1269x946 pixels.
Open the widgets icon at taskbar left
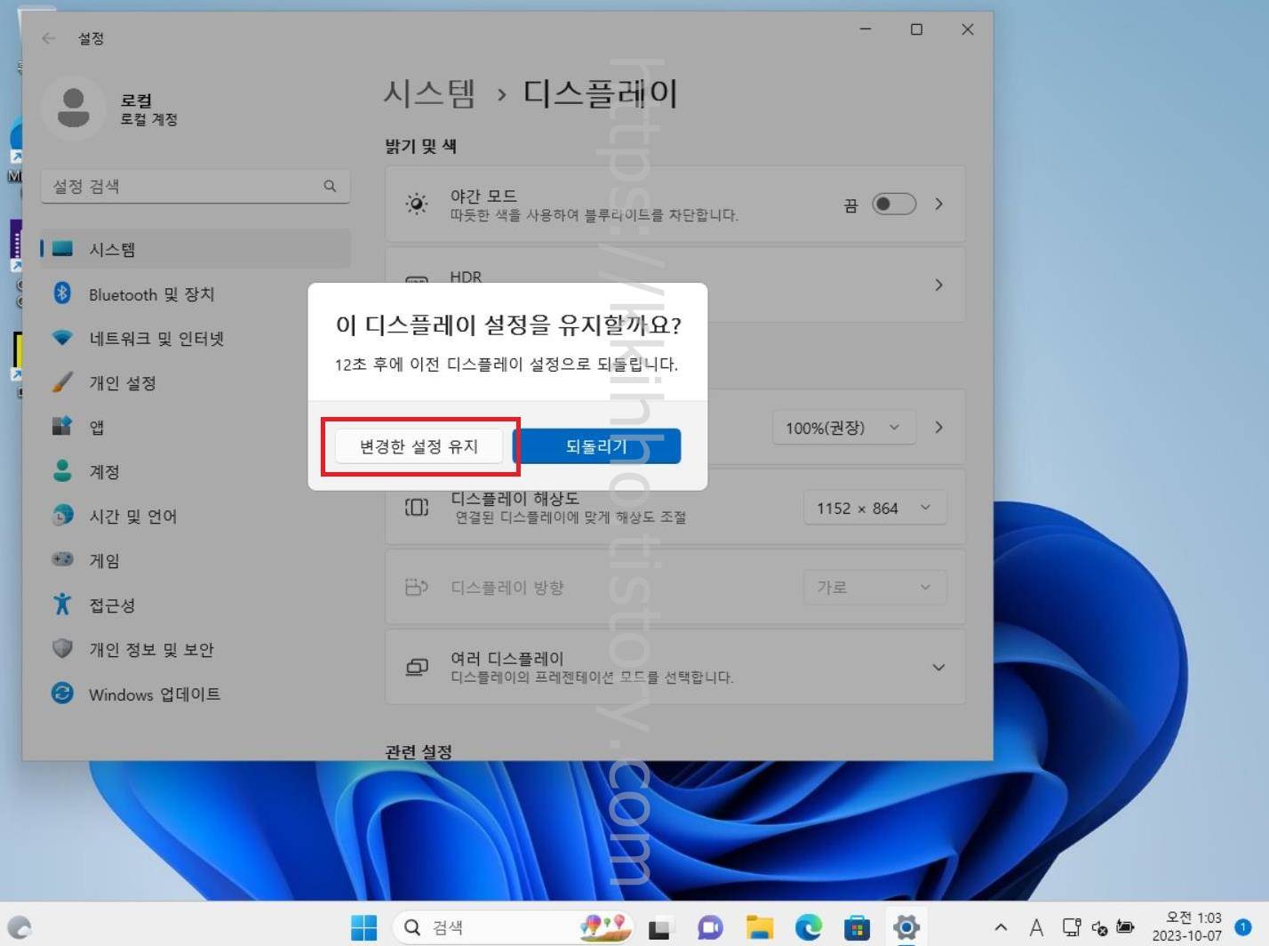click(19, 927)
